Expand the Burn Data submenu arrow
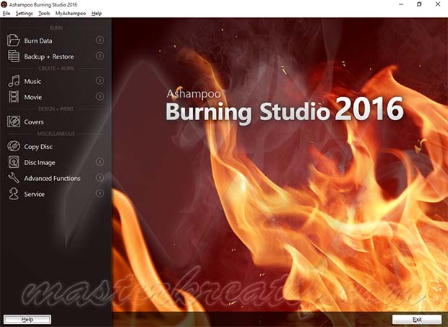Viewport: 448px width, 327px height. [x=100, y=40]
